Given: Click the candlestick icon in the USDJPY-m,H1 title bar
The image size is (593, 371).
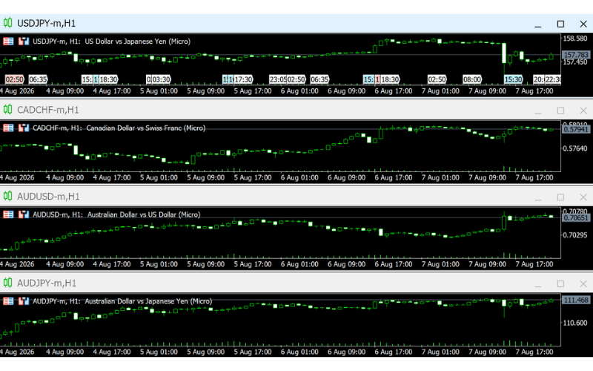Looking at the screenshot, I should (x=7, y=23).
